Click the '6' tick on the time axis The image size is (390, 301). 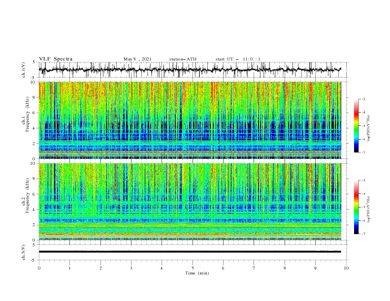tap(223, 268)
